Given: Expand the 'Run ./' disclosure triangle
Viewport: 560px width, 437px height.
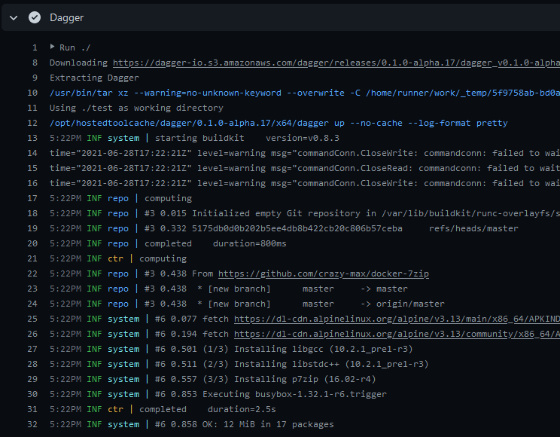Looking at the screenshot, I should (52, 47).
